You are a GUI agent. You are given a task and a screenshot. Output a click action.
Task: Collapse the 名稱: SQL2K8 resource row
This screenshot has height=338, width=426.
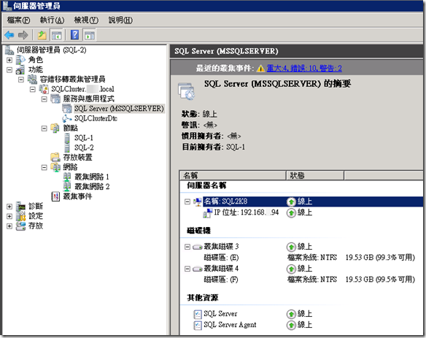tap(187, 201)
